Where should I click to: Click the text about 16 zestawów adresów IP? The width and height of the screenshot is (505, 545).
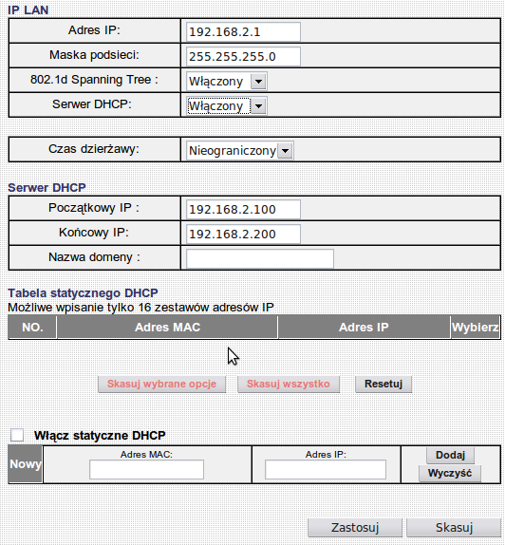pyautogui.click(x=140, y=308)
